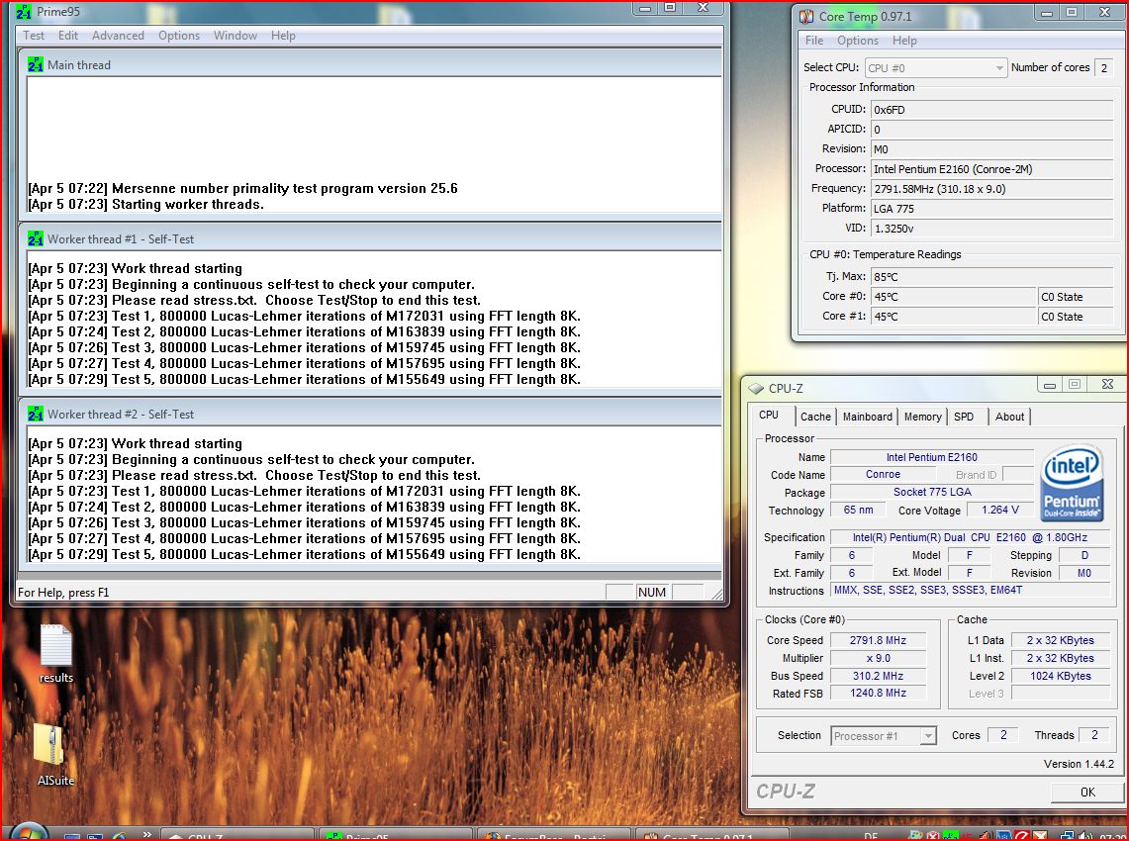The image size is (1129, 841).
Task: Click the Core #1 C0 State field
Action: pyautogui.click(x=1076, y=317)
